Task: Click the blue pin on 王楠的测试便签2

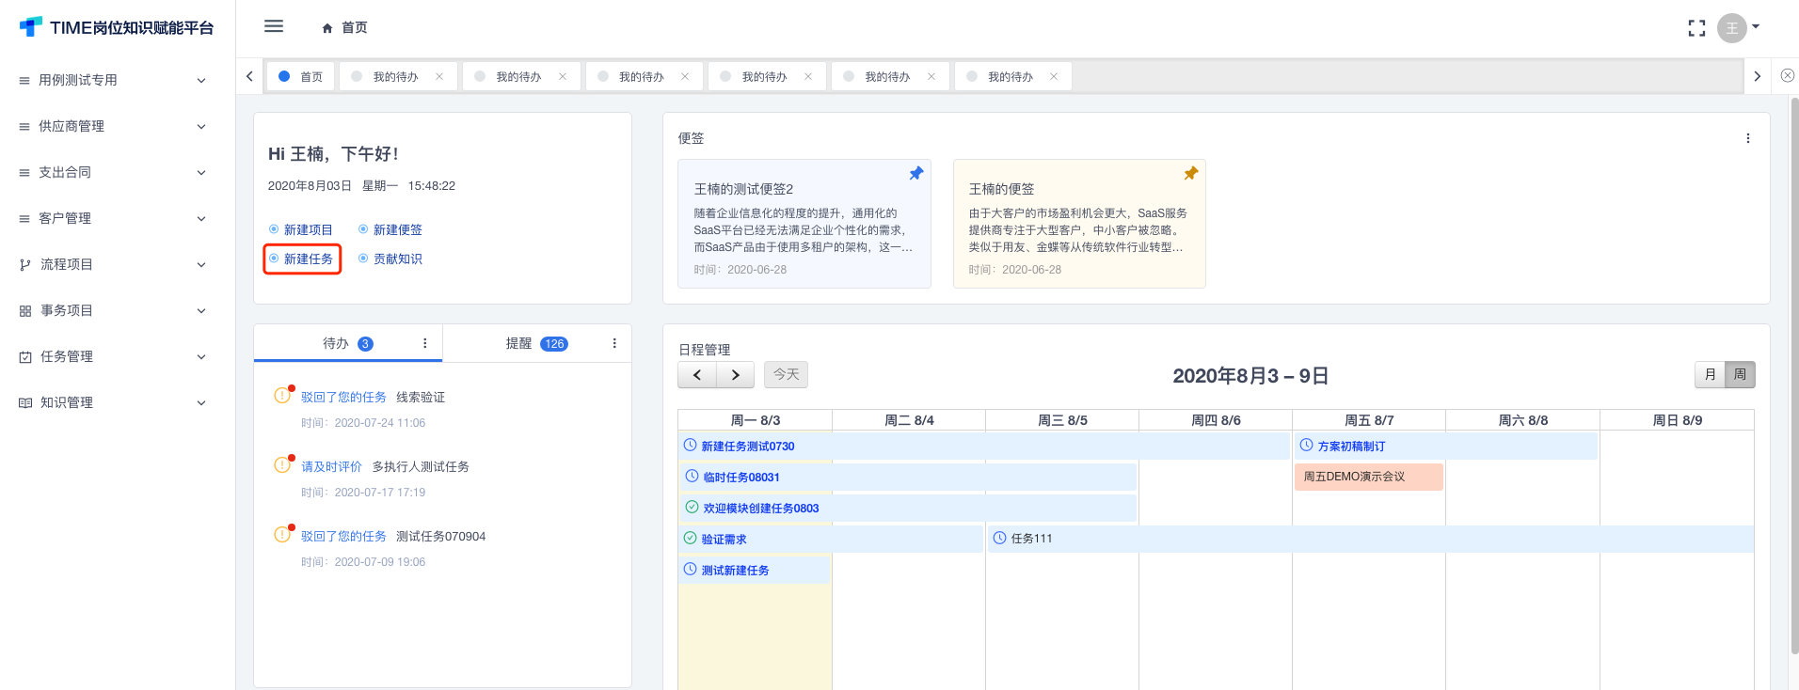Action: pyautogui.click(x=915, y=174)
